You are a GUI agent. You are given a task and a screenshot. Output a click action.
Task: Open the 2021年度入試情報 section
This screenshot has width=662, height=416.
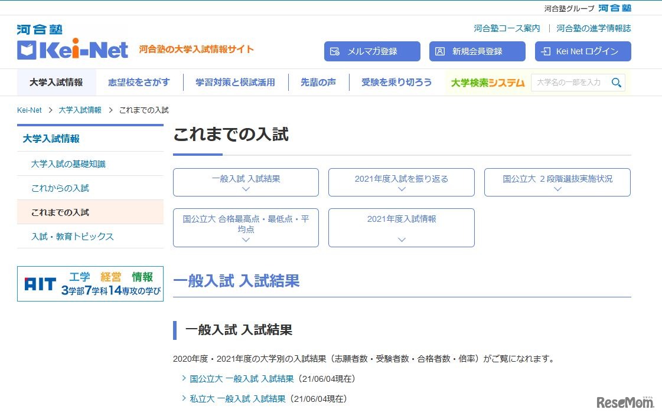(401, 228)
